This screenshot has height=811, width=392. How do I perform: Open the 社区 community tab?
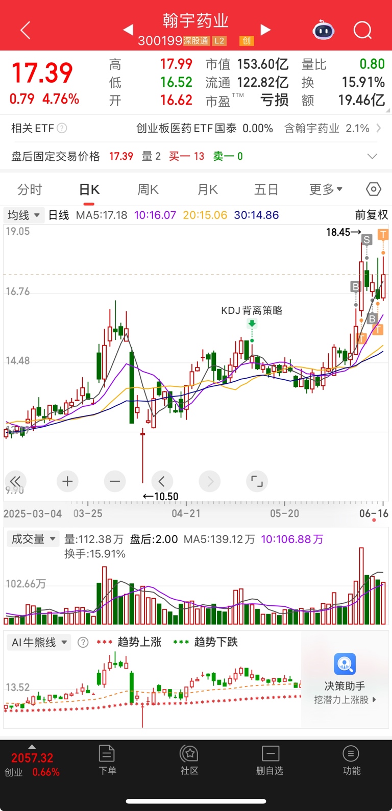click(x=189, y=759)
